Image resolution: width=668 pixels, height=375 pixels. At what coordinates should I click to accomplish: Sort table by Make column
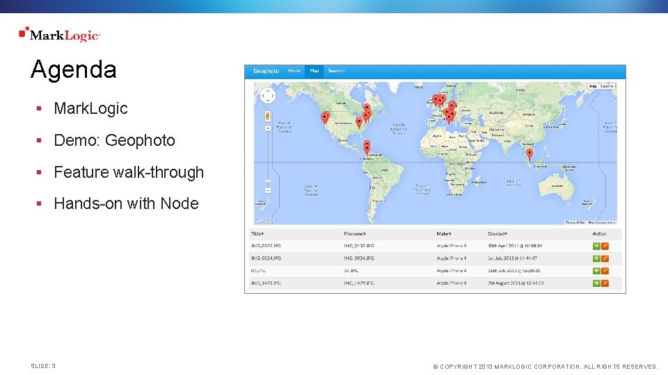[443, 234]
